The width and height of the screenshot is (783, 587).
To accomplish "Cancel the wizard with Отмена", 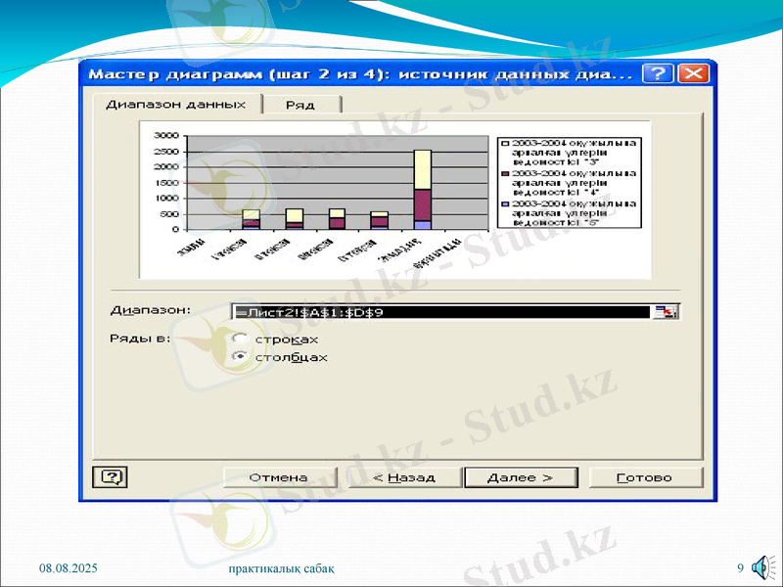I will (x=281, y=476).
